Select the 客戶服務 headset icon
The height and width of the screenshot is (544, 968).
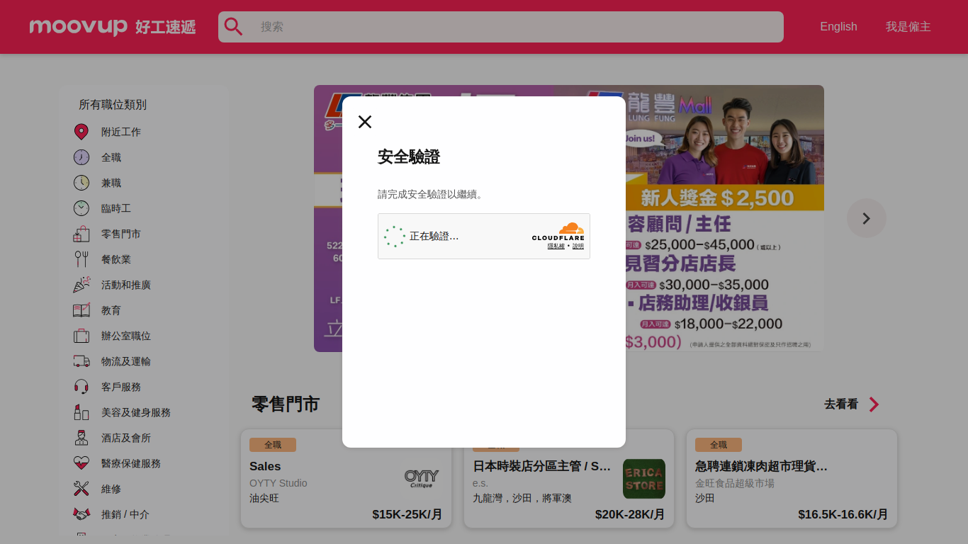pyautogui.click(x=81, y=387)
